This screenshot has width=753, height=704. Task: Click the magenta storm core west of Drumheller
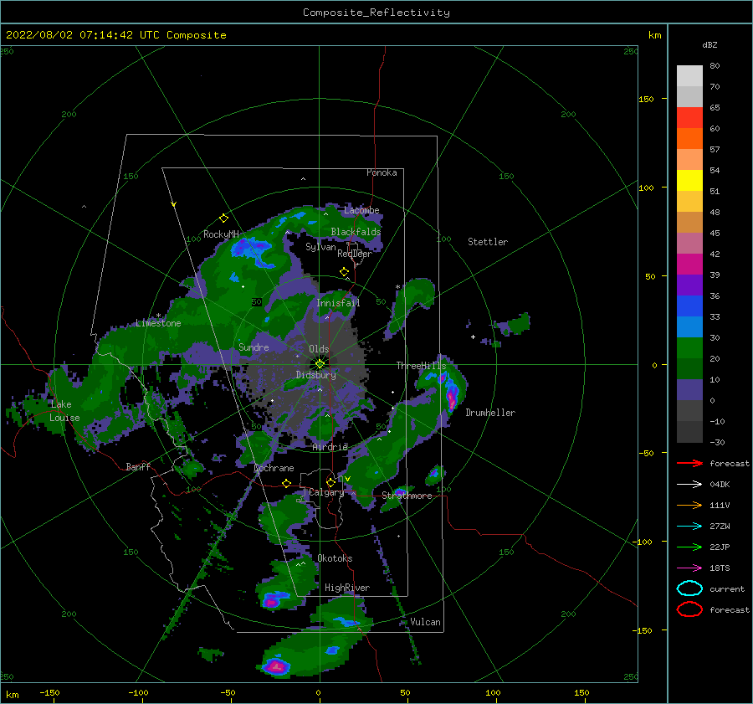click(452, 398)
